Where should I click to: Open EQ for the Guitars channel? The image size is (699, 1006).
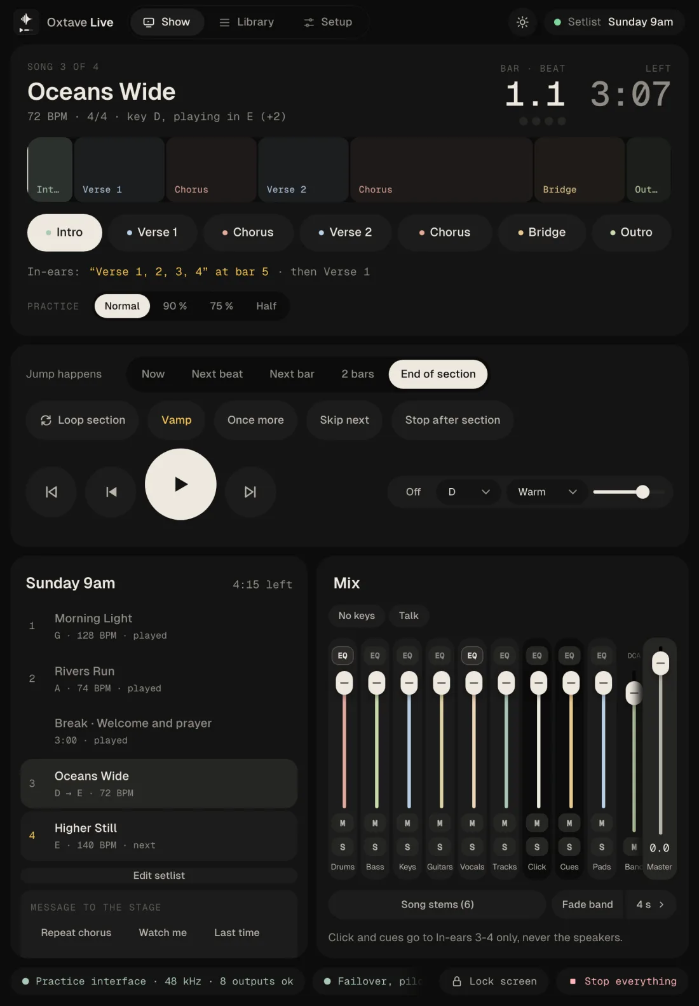pos(440,655)
